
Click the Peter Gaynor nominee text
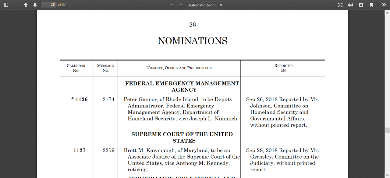click(x=181, y=109)
